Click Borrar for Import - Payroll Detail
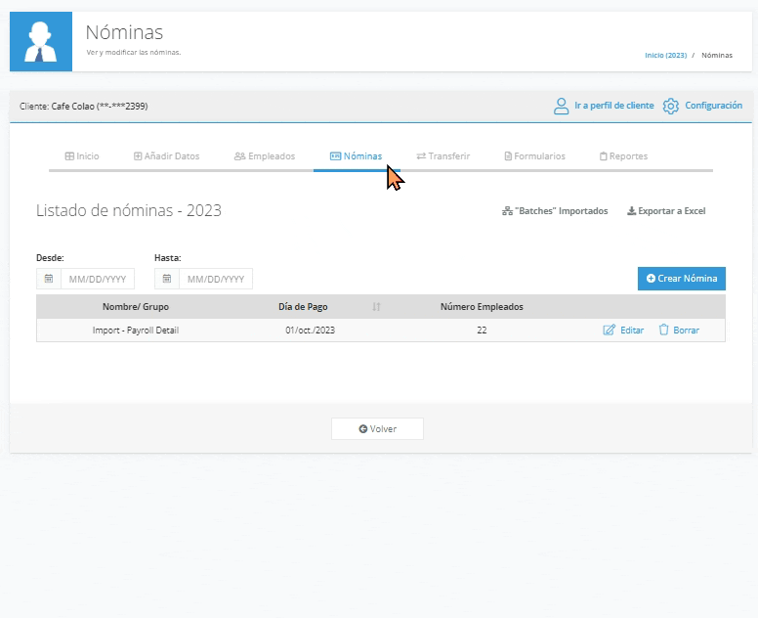758x618 pixels. pyautogui.click(x=679, y=331)
